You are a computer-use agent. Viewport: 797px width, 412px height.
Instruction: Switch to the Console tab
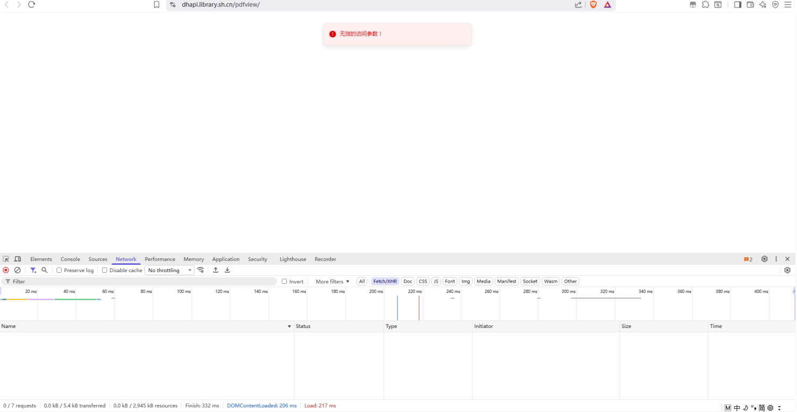tap(70, 259)
